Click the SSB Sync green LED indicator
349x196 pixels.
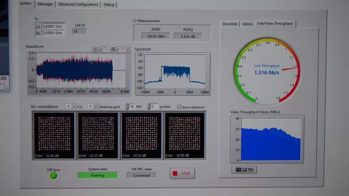(53, 176)
